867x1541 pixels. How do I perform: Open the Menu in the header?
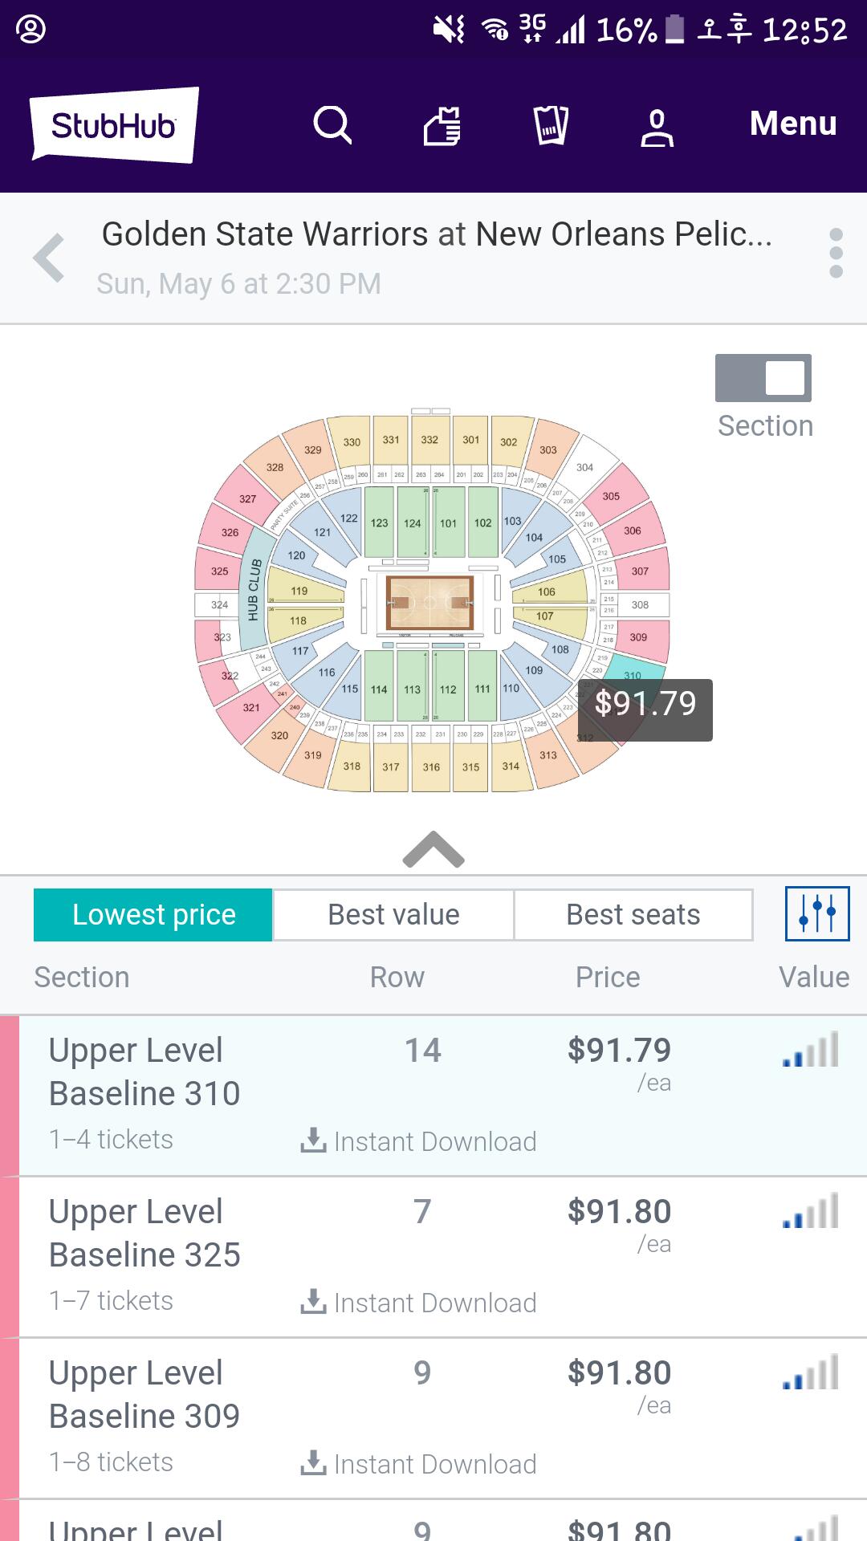pos(793,124)
